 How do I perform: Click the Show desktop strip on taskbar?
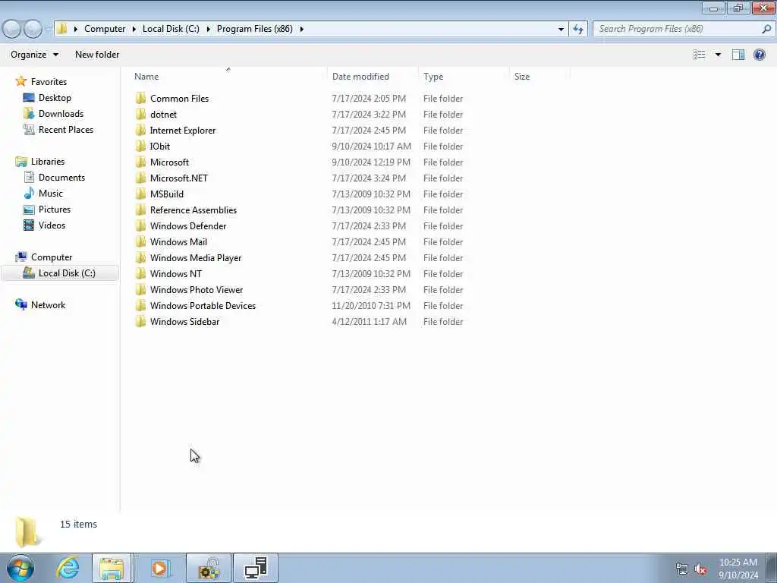(x=771, y=568)
